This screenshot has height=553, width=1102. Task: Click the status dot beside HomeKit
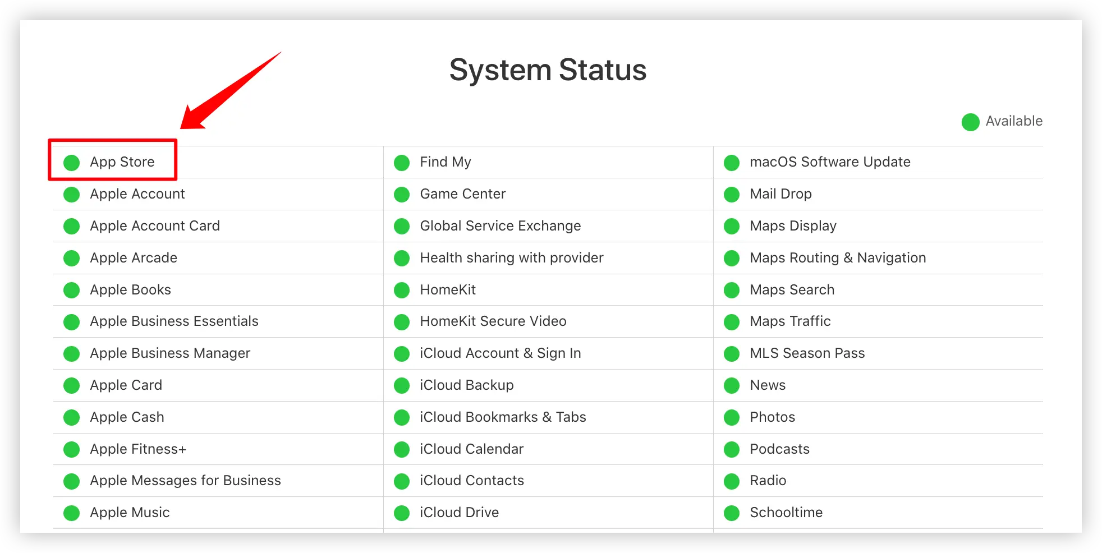point(402,290)
